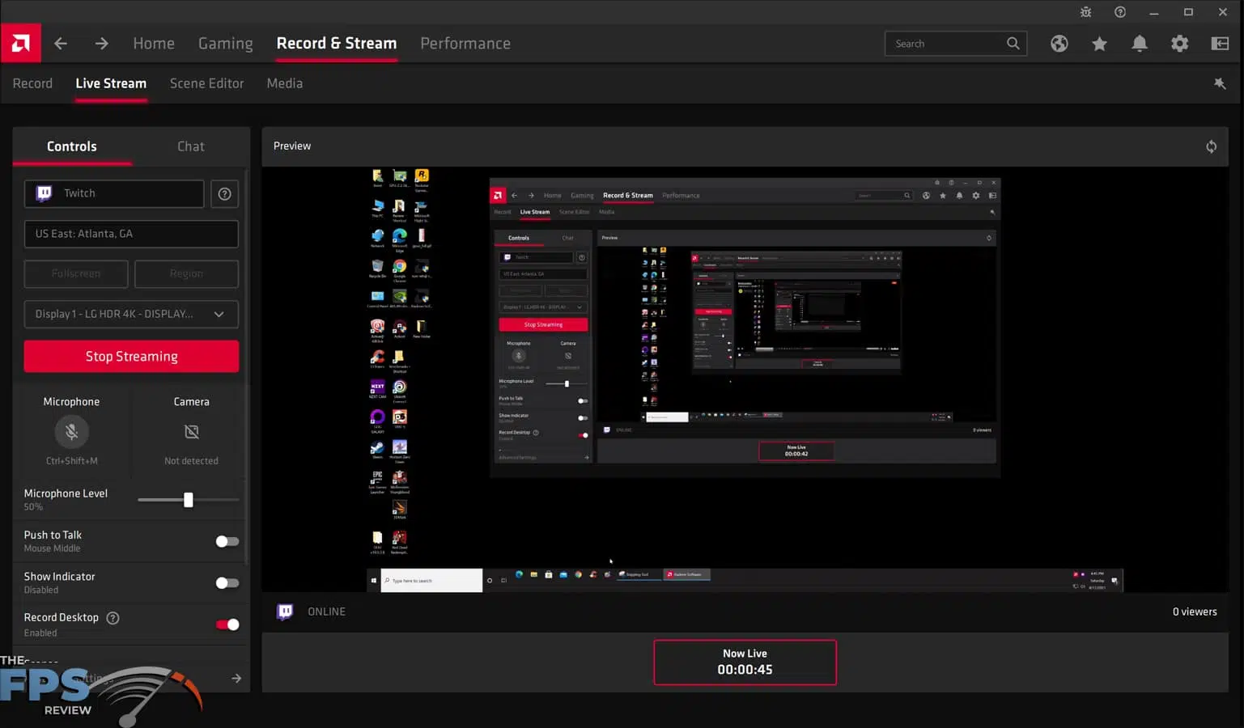Mute or unmute the microphone icon
Viewport: 1244px width, 728px height.
(71, 432)
